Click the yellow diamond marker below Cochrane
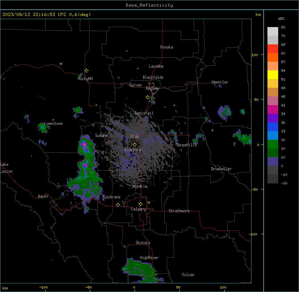This screenshot has width=299, height=292. (118, 205)
